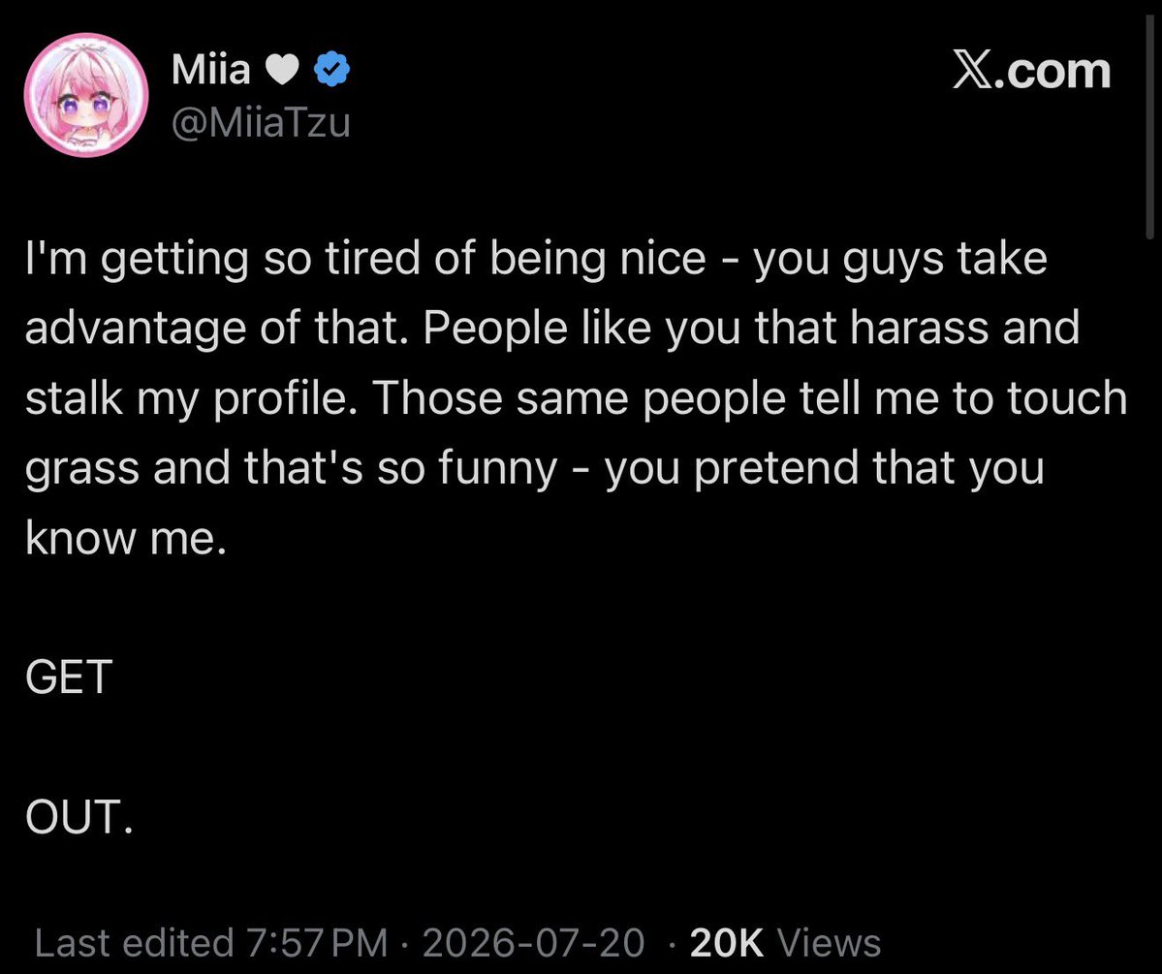Click the X logo in the watermark

point(972,71)
